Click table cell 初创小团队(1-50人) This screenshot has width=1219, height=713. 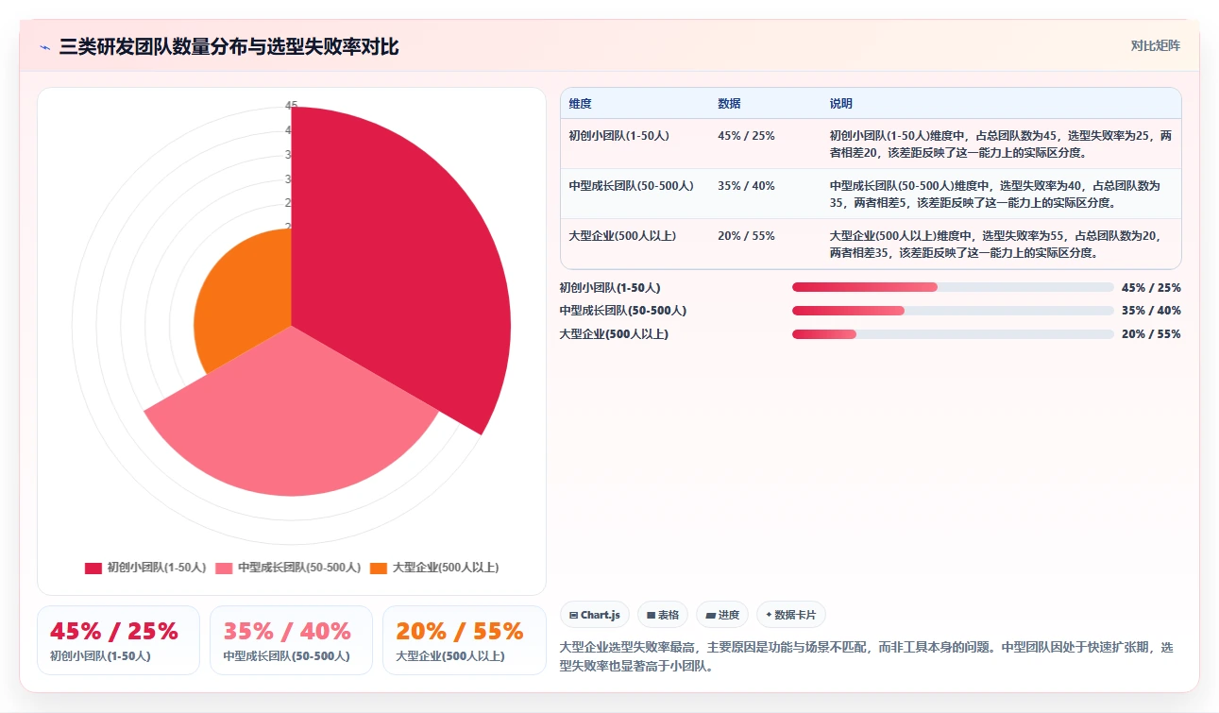click(x=618, y=136)
